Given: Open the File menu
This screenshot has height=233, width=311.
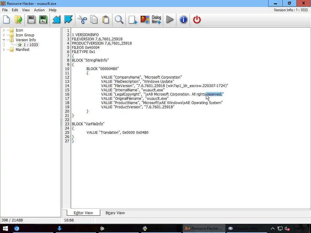Looking at the screenshot, I should [x=5, y=10].
